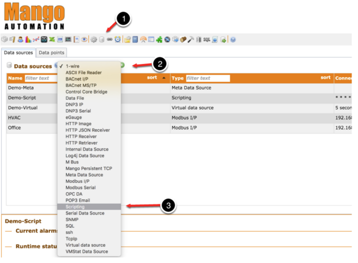The image size is (358, 263).
Task: Open the alarm clock scheduled events icon
Action: tap(118, 40)
